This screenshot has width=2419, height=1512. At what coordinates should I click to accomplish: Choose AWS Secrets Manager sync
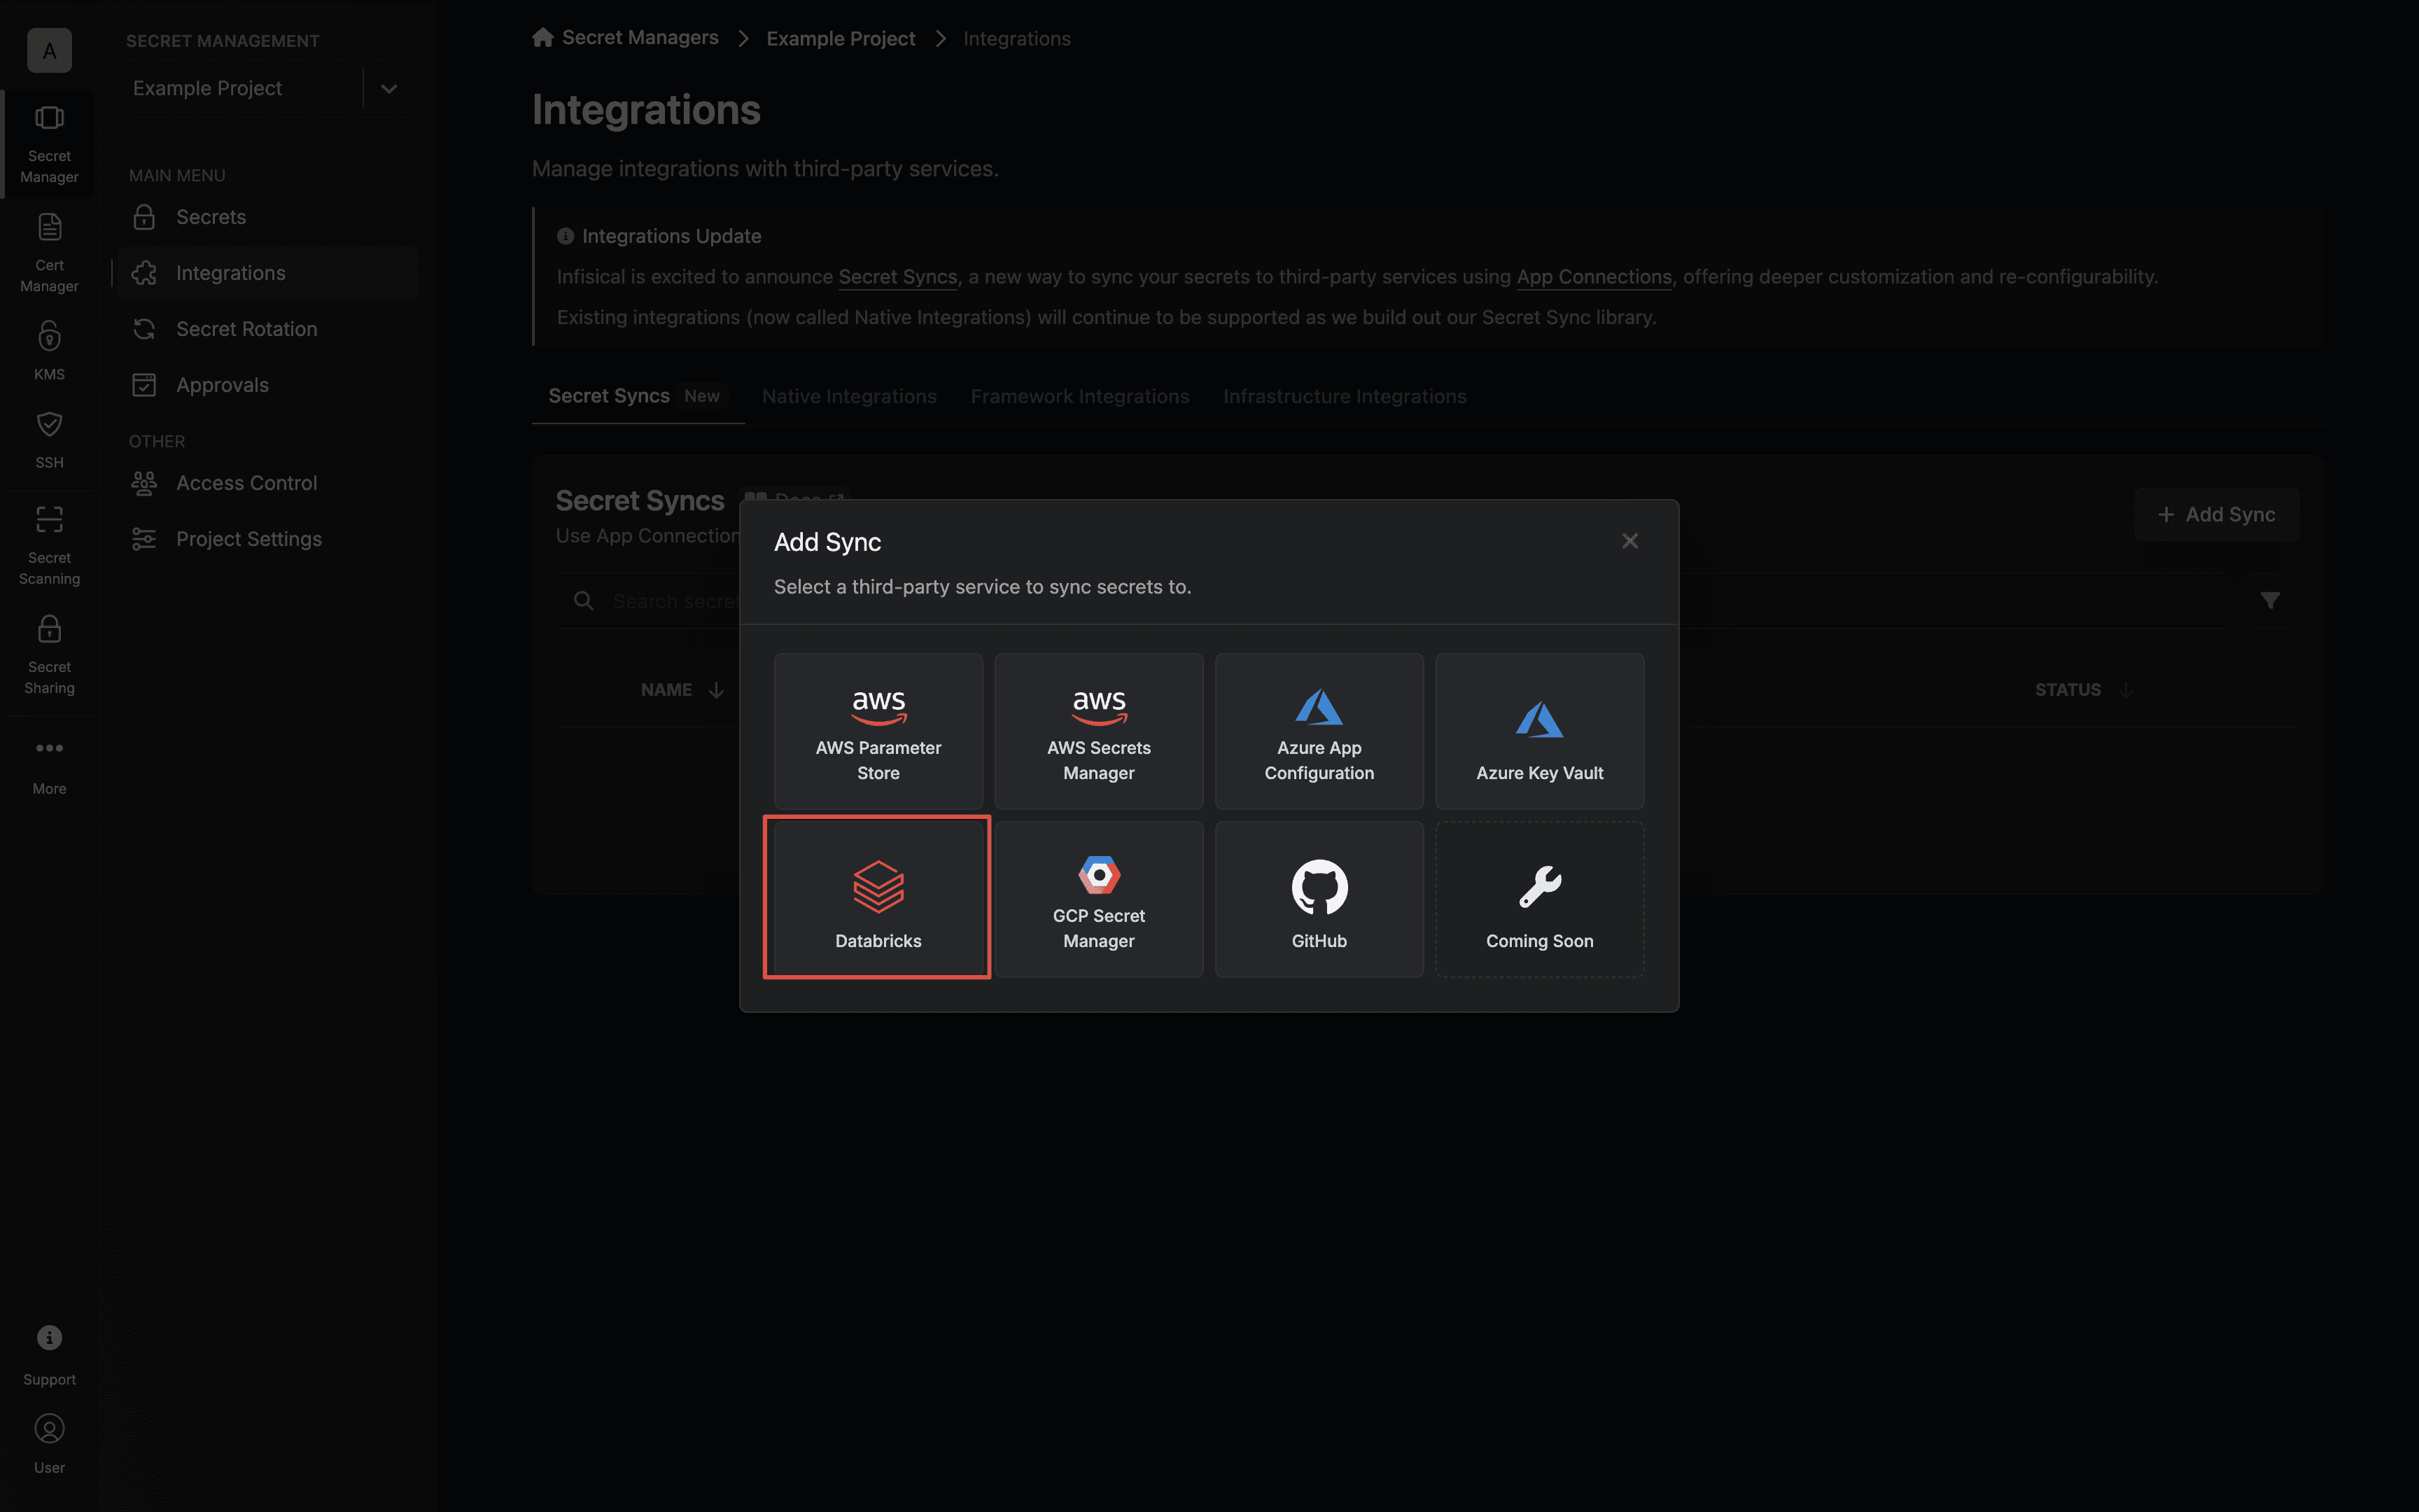[x=1098, y=731]
